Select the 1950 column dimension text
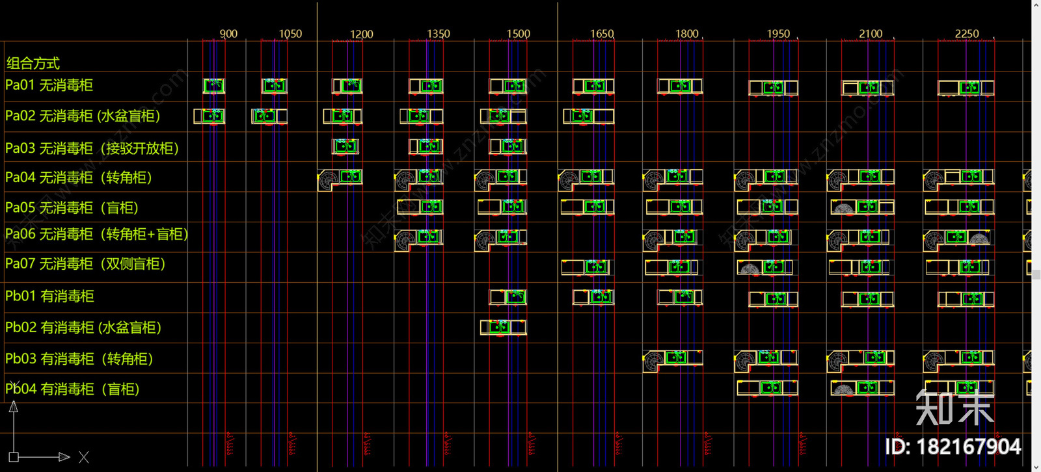This screenshot has height=472, width=1041. (778, 34)
